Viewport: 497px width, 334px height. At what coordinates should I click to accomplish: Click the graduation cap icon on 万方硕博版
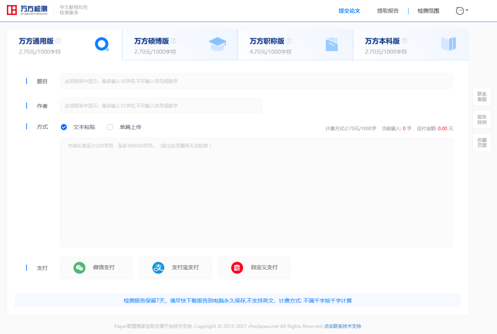(x=217, y=44)
